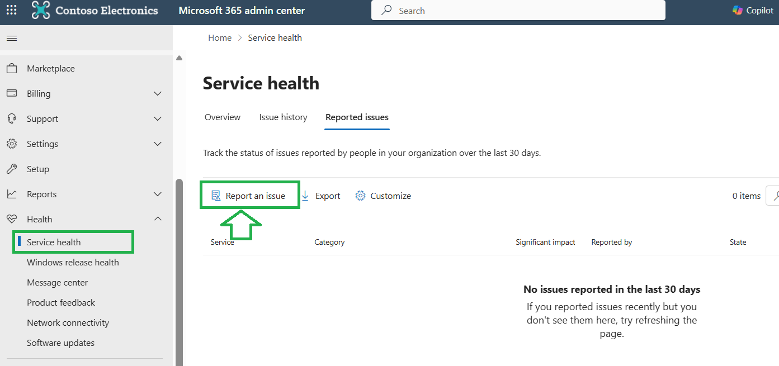Click the list search icon beside 0 items
Viewport: 779px width, 366px height.
tap(775, 196)
